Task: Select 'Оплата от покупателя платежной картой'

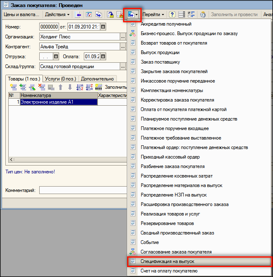Action: tap(199, 109)
